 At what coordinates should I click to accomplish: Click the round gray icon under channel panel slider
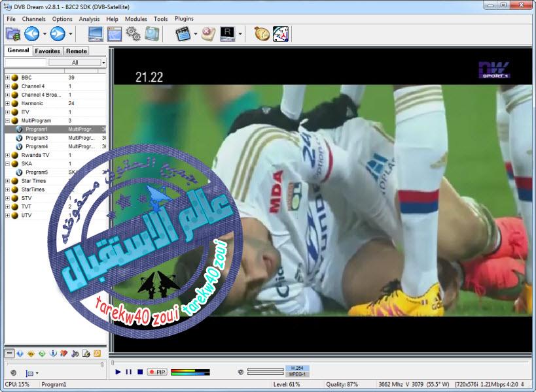click(x=13, y=373)
